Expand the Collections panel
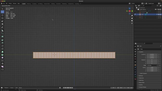This screenshot has width=162, height=91. [141, 78]
